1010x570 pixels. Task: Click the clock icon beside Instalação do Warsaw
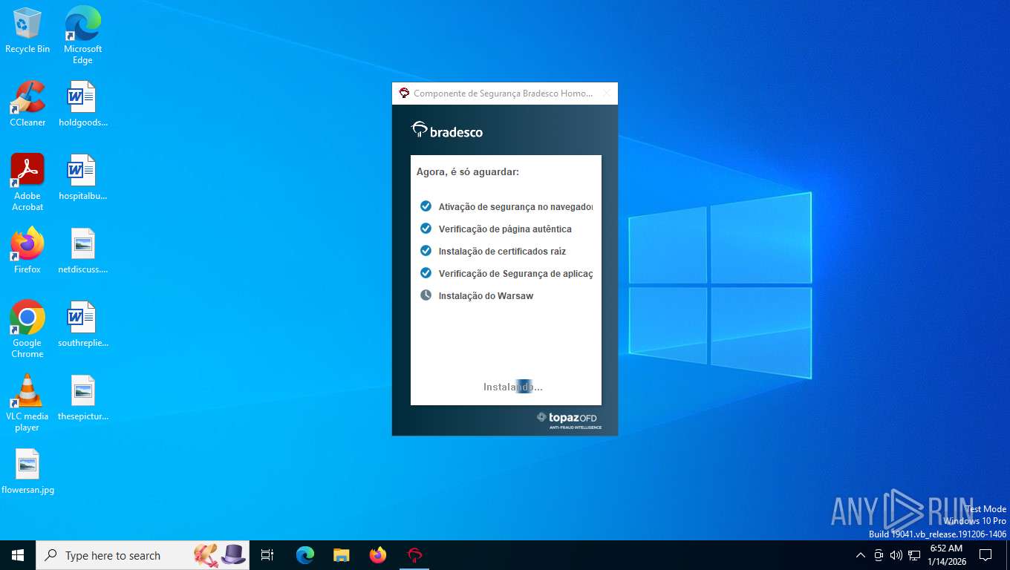426,295
